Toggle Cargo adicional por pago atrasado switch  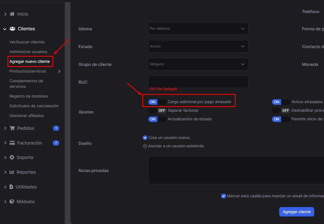click(x=157, y=102)
